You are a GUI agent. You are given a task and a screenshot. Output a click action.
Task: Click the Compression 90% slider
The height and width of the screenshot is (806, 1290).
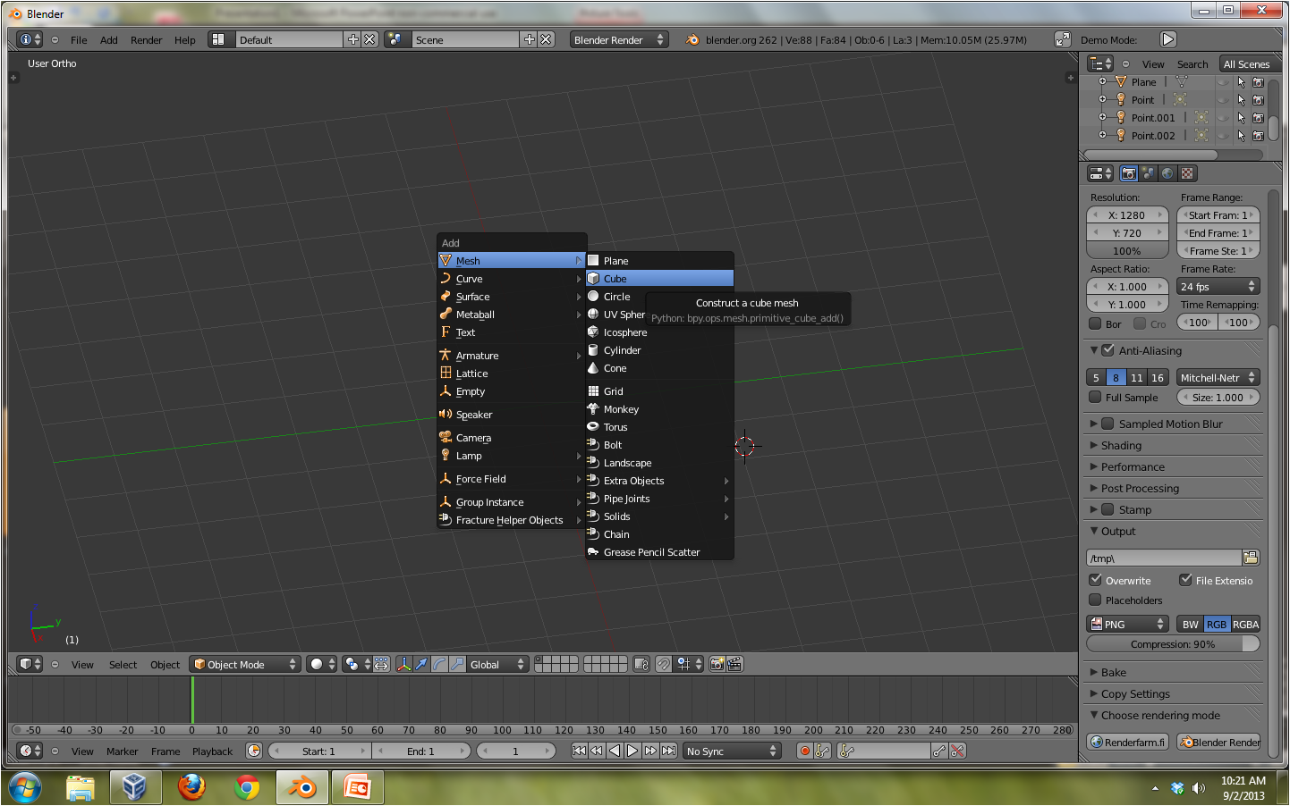(x=1173, y=643)
